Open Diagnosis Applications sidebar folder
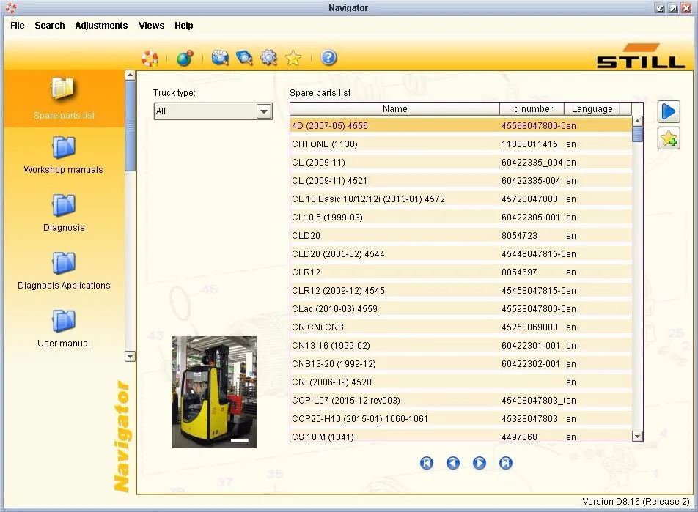The height and width of the screenshot is (512, 698). (x=64, y=271)
